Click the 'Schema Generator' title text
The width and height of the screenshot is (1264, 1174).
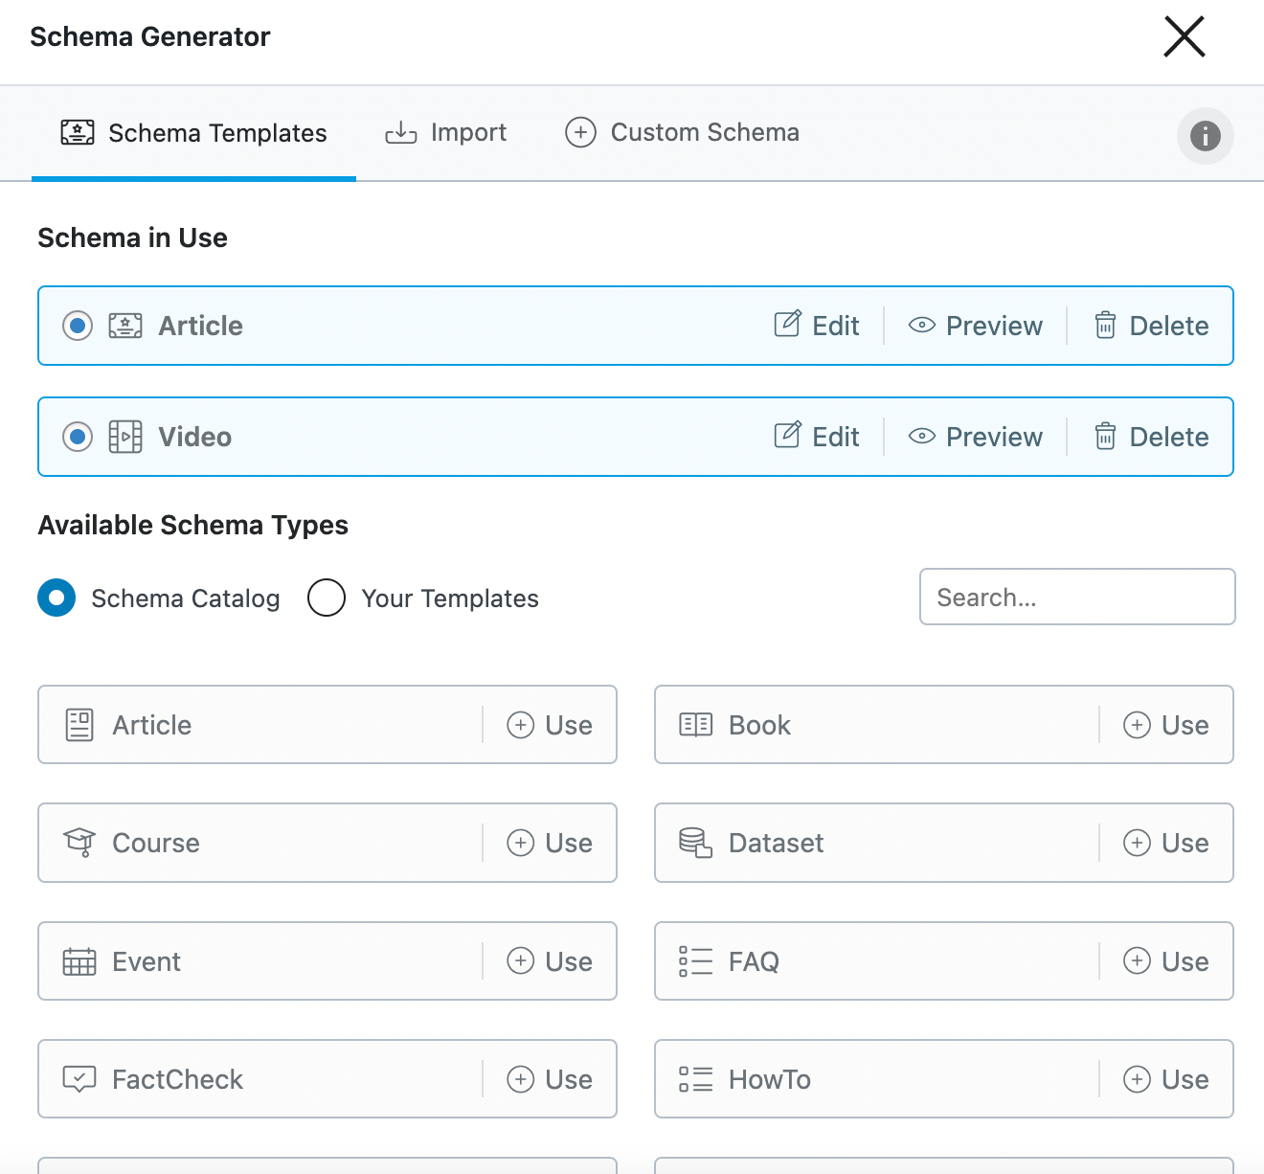click(x=150, y=36)
